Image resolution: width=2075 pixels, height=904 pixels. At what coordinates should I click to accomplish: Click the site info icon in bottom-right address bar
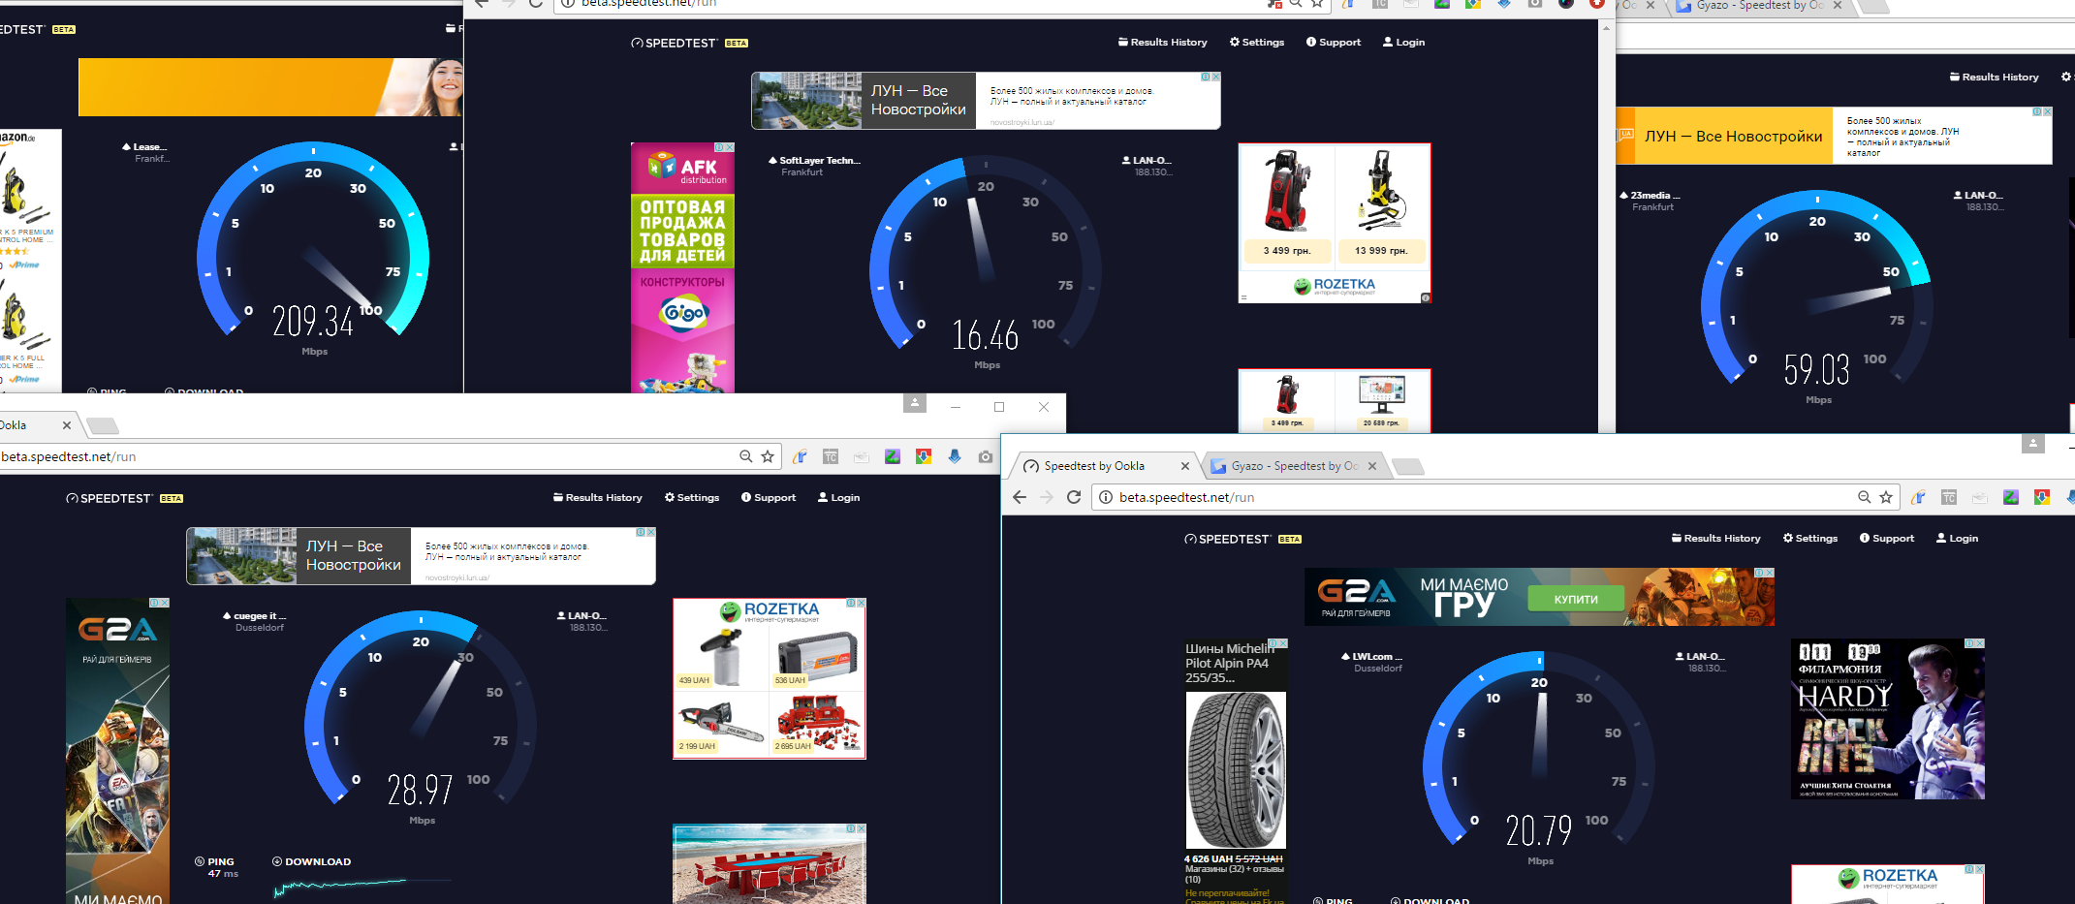1106,497
